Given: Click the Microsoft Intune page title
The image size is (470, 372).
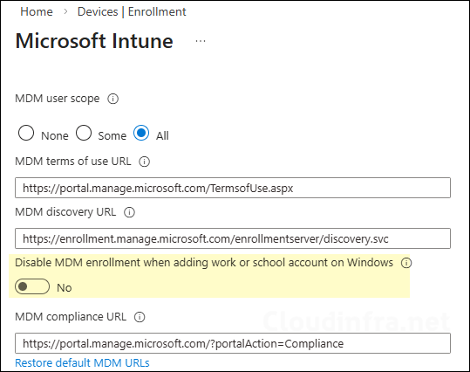Looking at the screenshot, I should pyautogui.click(x=94, y=41).
